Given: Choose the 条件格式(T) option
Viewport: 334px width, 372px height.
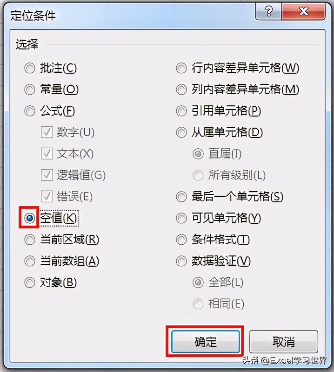Looking at the screenshot, I should 181,240.
